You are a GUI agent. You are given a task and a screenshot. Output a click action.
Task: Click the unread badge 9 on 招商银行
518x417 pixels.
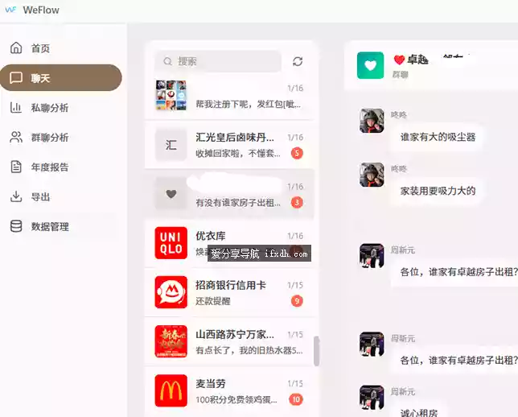click(297, 301)
